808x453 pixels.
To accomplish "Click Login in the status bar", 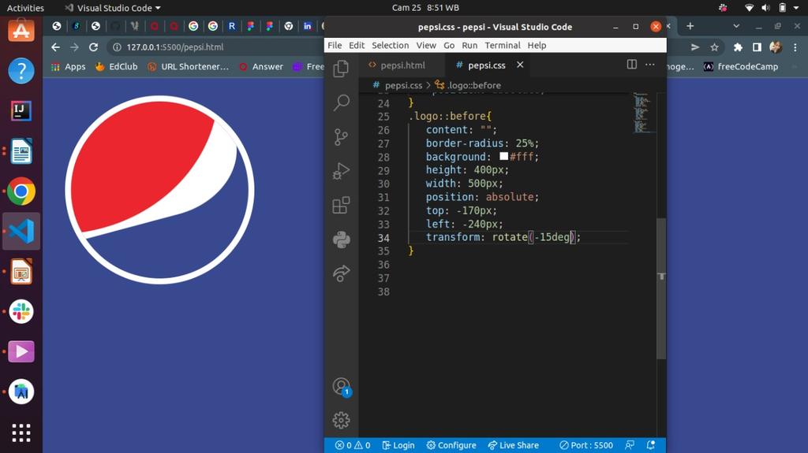I will pyautogui.click(x=398, y=445).
